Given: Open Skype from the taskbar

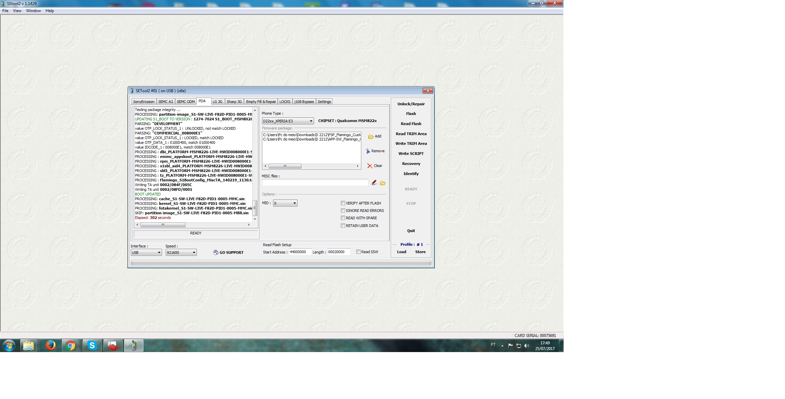Looking at the screenshot, I should (x=92, y=345).
